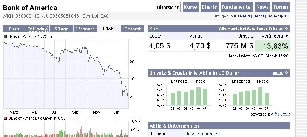Click the facunda logo

coord(282,114)
